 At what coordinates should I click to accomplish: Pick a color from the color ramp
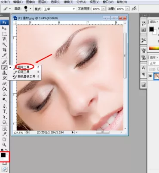tap(154, 48)
